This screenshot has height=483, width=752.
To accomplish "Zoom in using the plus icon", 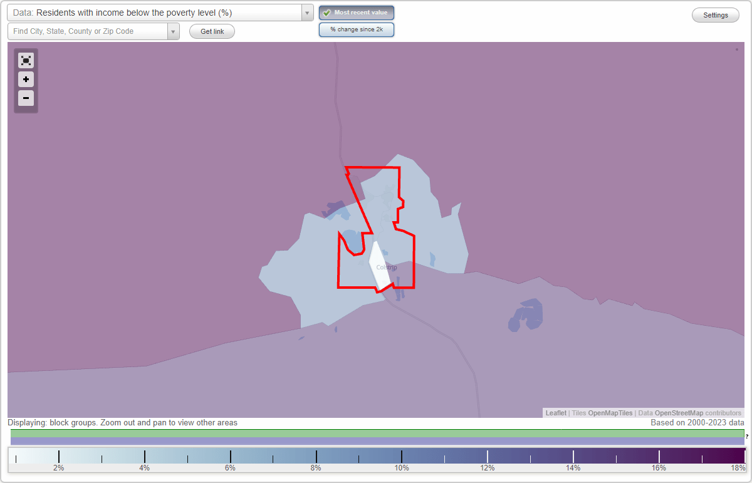I will 26,80.
